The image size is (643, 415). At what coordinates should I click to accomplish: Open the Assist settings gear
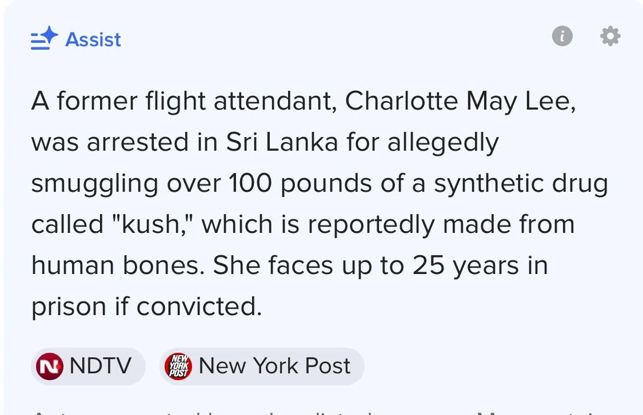point(610,36)
